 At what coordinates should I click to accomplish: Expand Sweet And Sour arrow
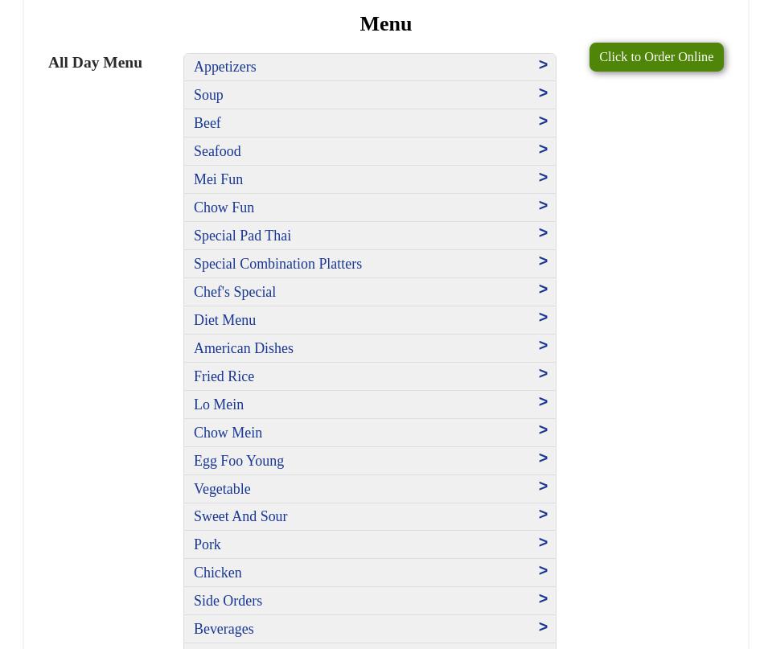[543, 515]
